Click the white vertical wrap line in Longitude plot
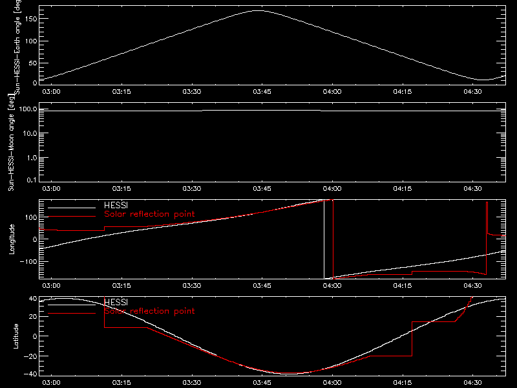This screenshot has height=388, width=517. tap(324, 239)
